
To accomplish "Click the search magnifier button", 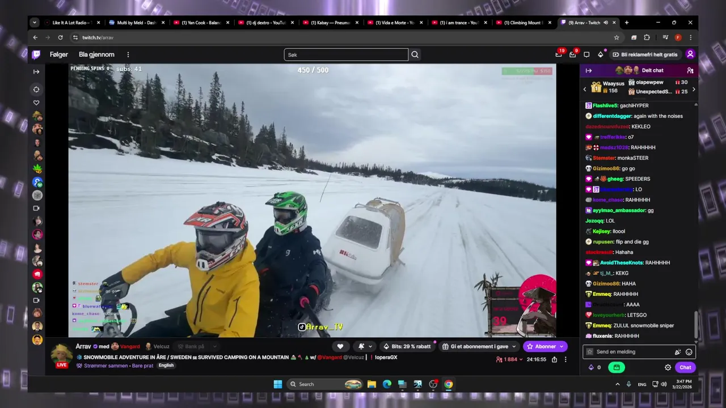I will [x=415, y=54].
